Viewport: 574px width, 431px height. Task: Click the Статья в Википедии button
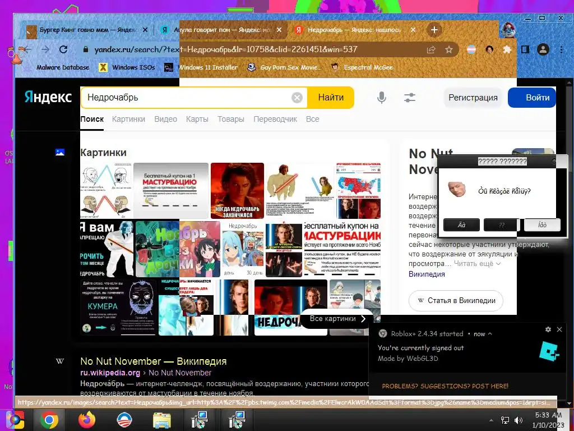click(x=456, y=301)
